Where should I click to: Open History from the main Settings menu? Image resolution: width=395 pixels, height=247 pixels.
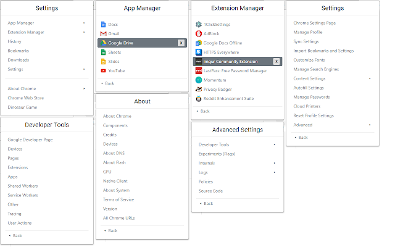14,41
